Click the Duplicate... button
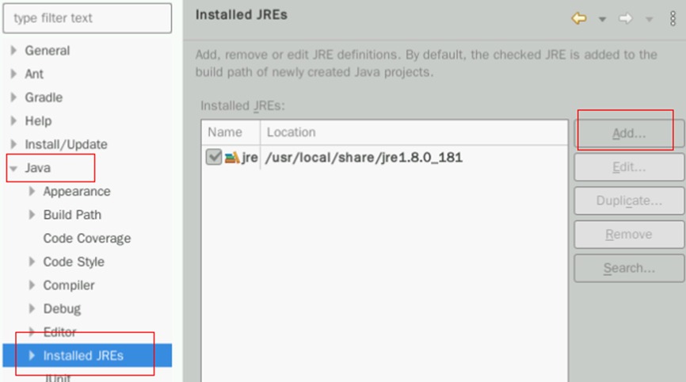The width and height of the screenshot is (686, 382). (629, 201)
